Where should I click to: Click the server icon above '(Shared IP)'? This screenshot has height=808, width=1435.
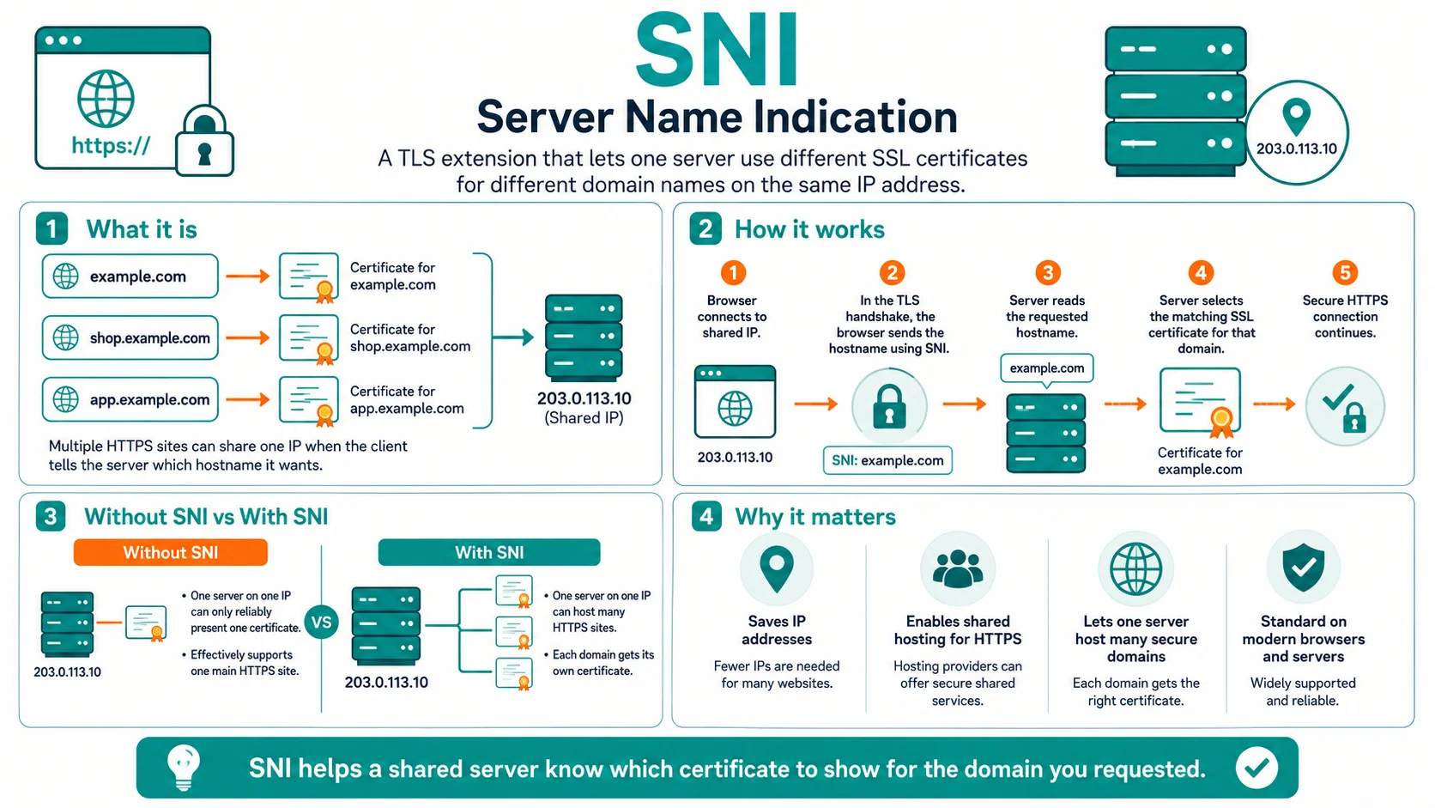pos(584,337)
